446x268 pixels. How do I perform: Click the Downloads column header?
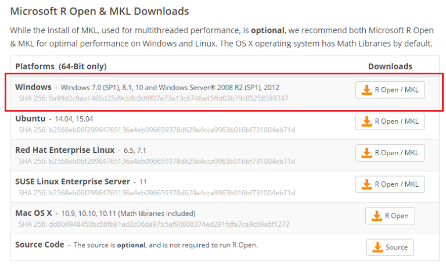pos(390,66)
